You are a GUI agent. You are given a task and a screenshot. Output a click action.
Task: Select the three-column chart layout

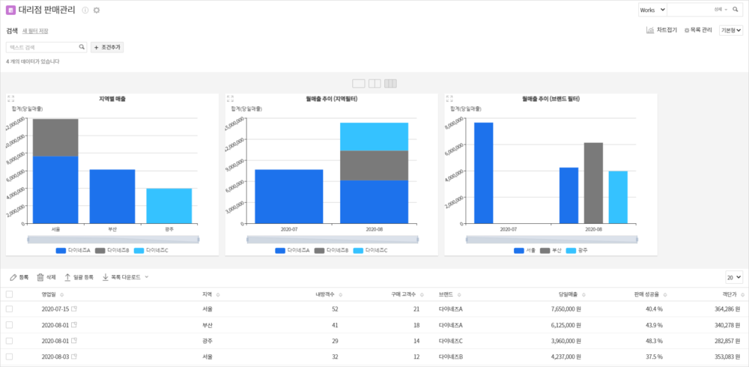[391, 84]
